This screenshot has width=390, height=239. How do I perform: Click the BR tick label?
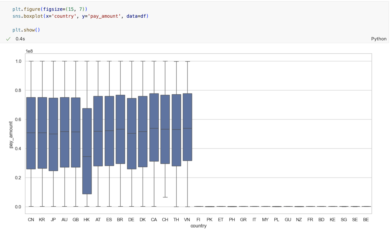click(x=120, y=220)
